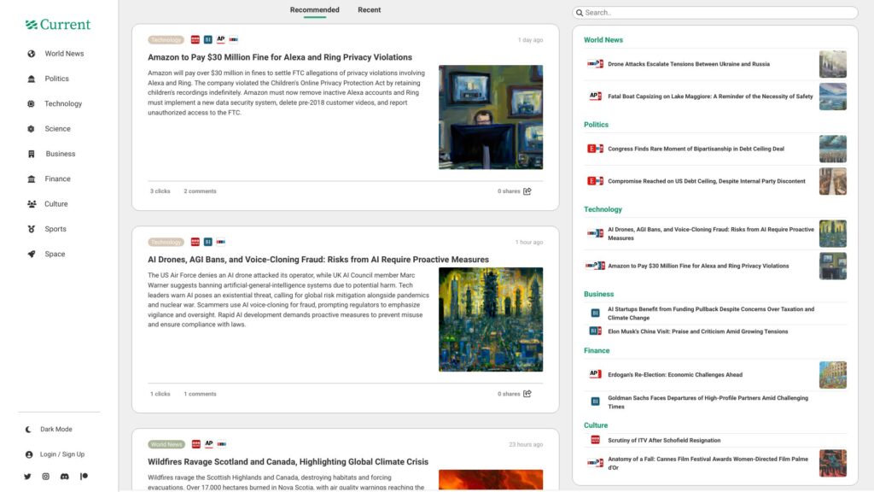This screenshot has height=492, width=874.
Task: Open the Drone Attacks Escalate Tensions headline
Action: (x=688, y=64)
